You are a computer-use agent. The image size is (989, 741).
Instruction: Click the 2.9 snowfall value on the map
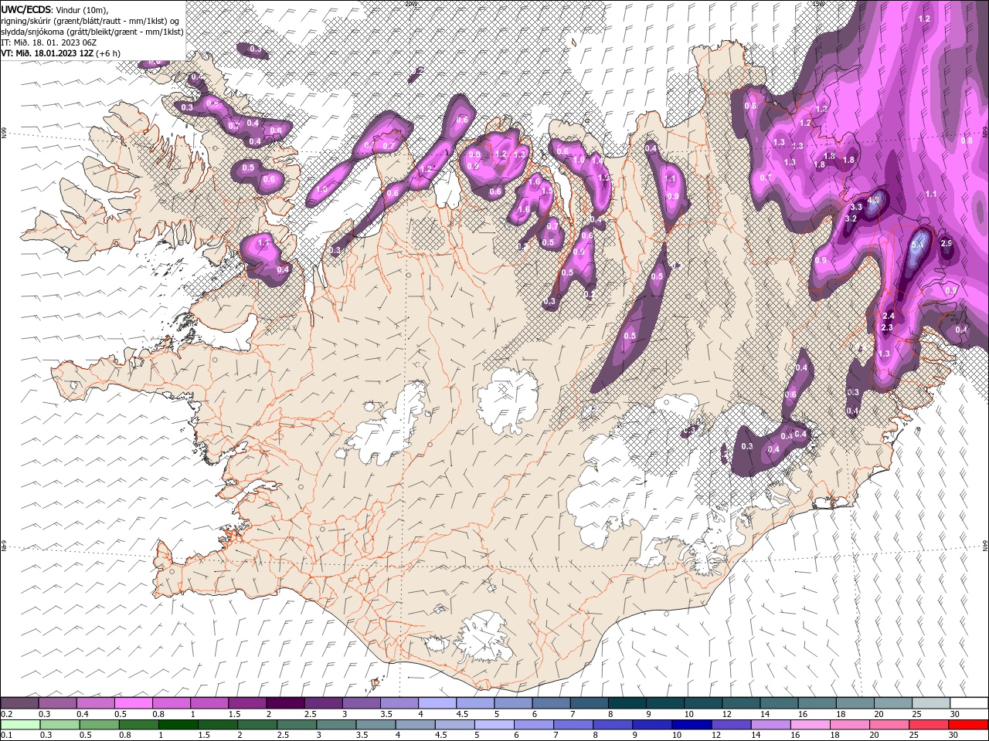coord(947,244)
